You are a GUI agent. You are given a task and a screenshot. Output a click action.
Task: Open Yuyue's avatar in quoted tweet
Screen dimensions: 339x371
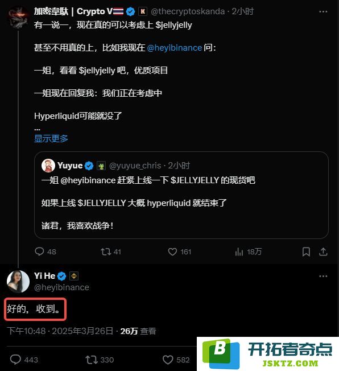48,166
